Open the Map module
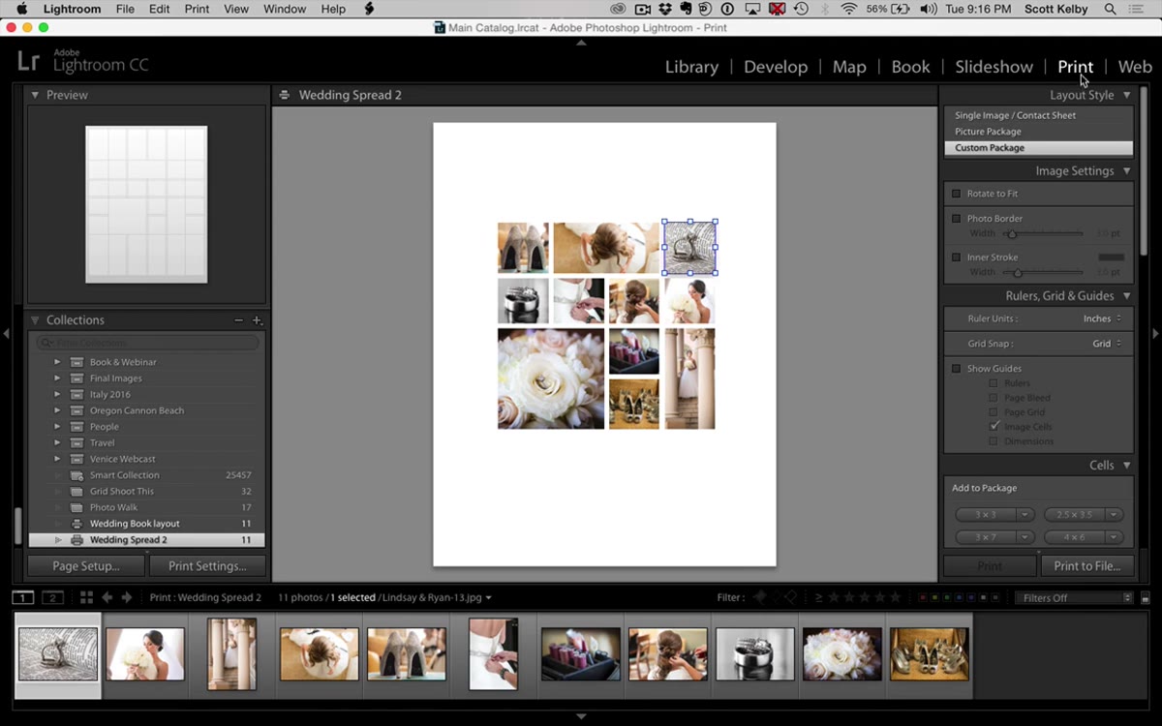Image resolution: width=1162 pixels, height=726 pixels. [x=849, y=67]
